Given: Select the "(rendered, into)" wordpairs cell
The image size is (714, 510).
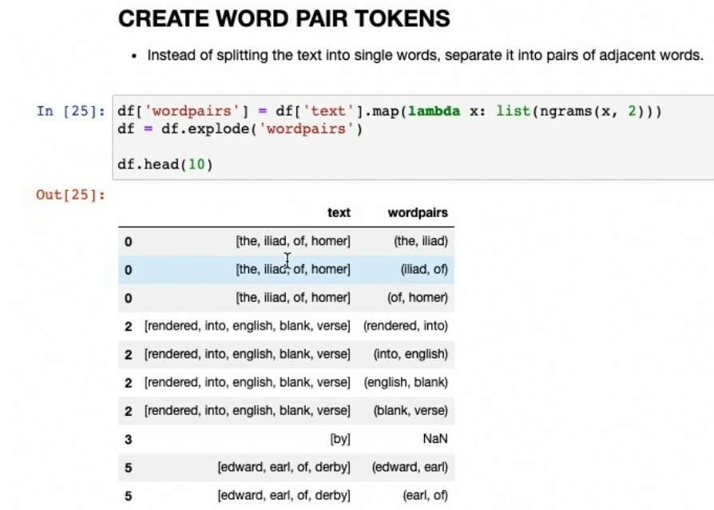Looking at the screenshot, I should pyautogui.click(x=406, y=326).
